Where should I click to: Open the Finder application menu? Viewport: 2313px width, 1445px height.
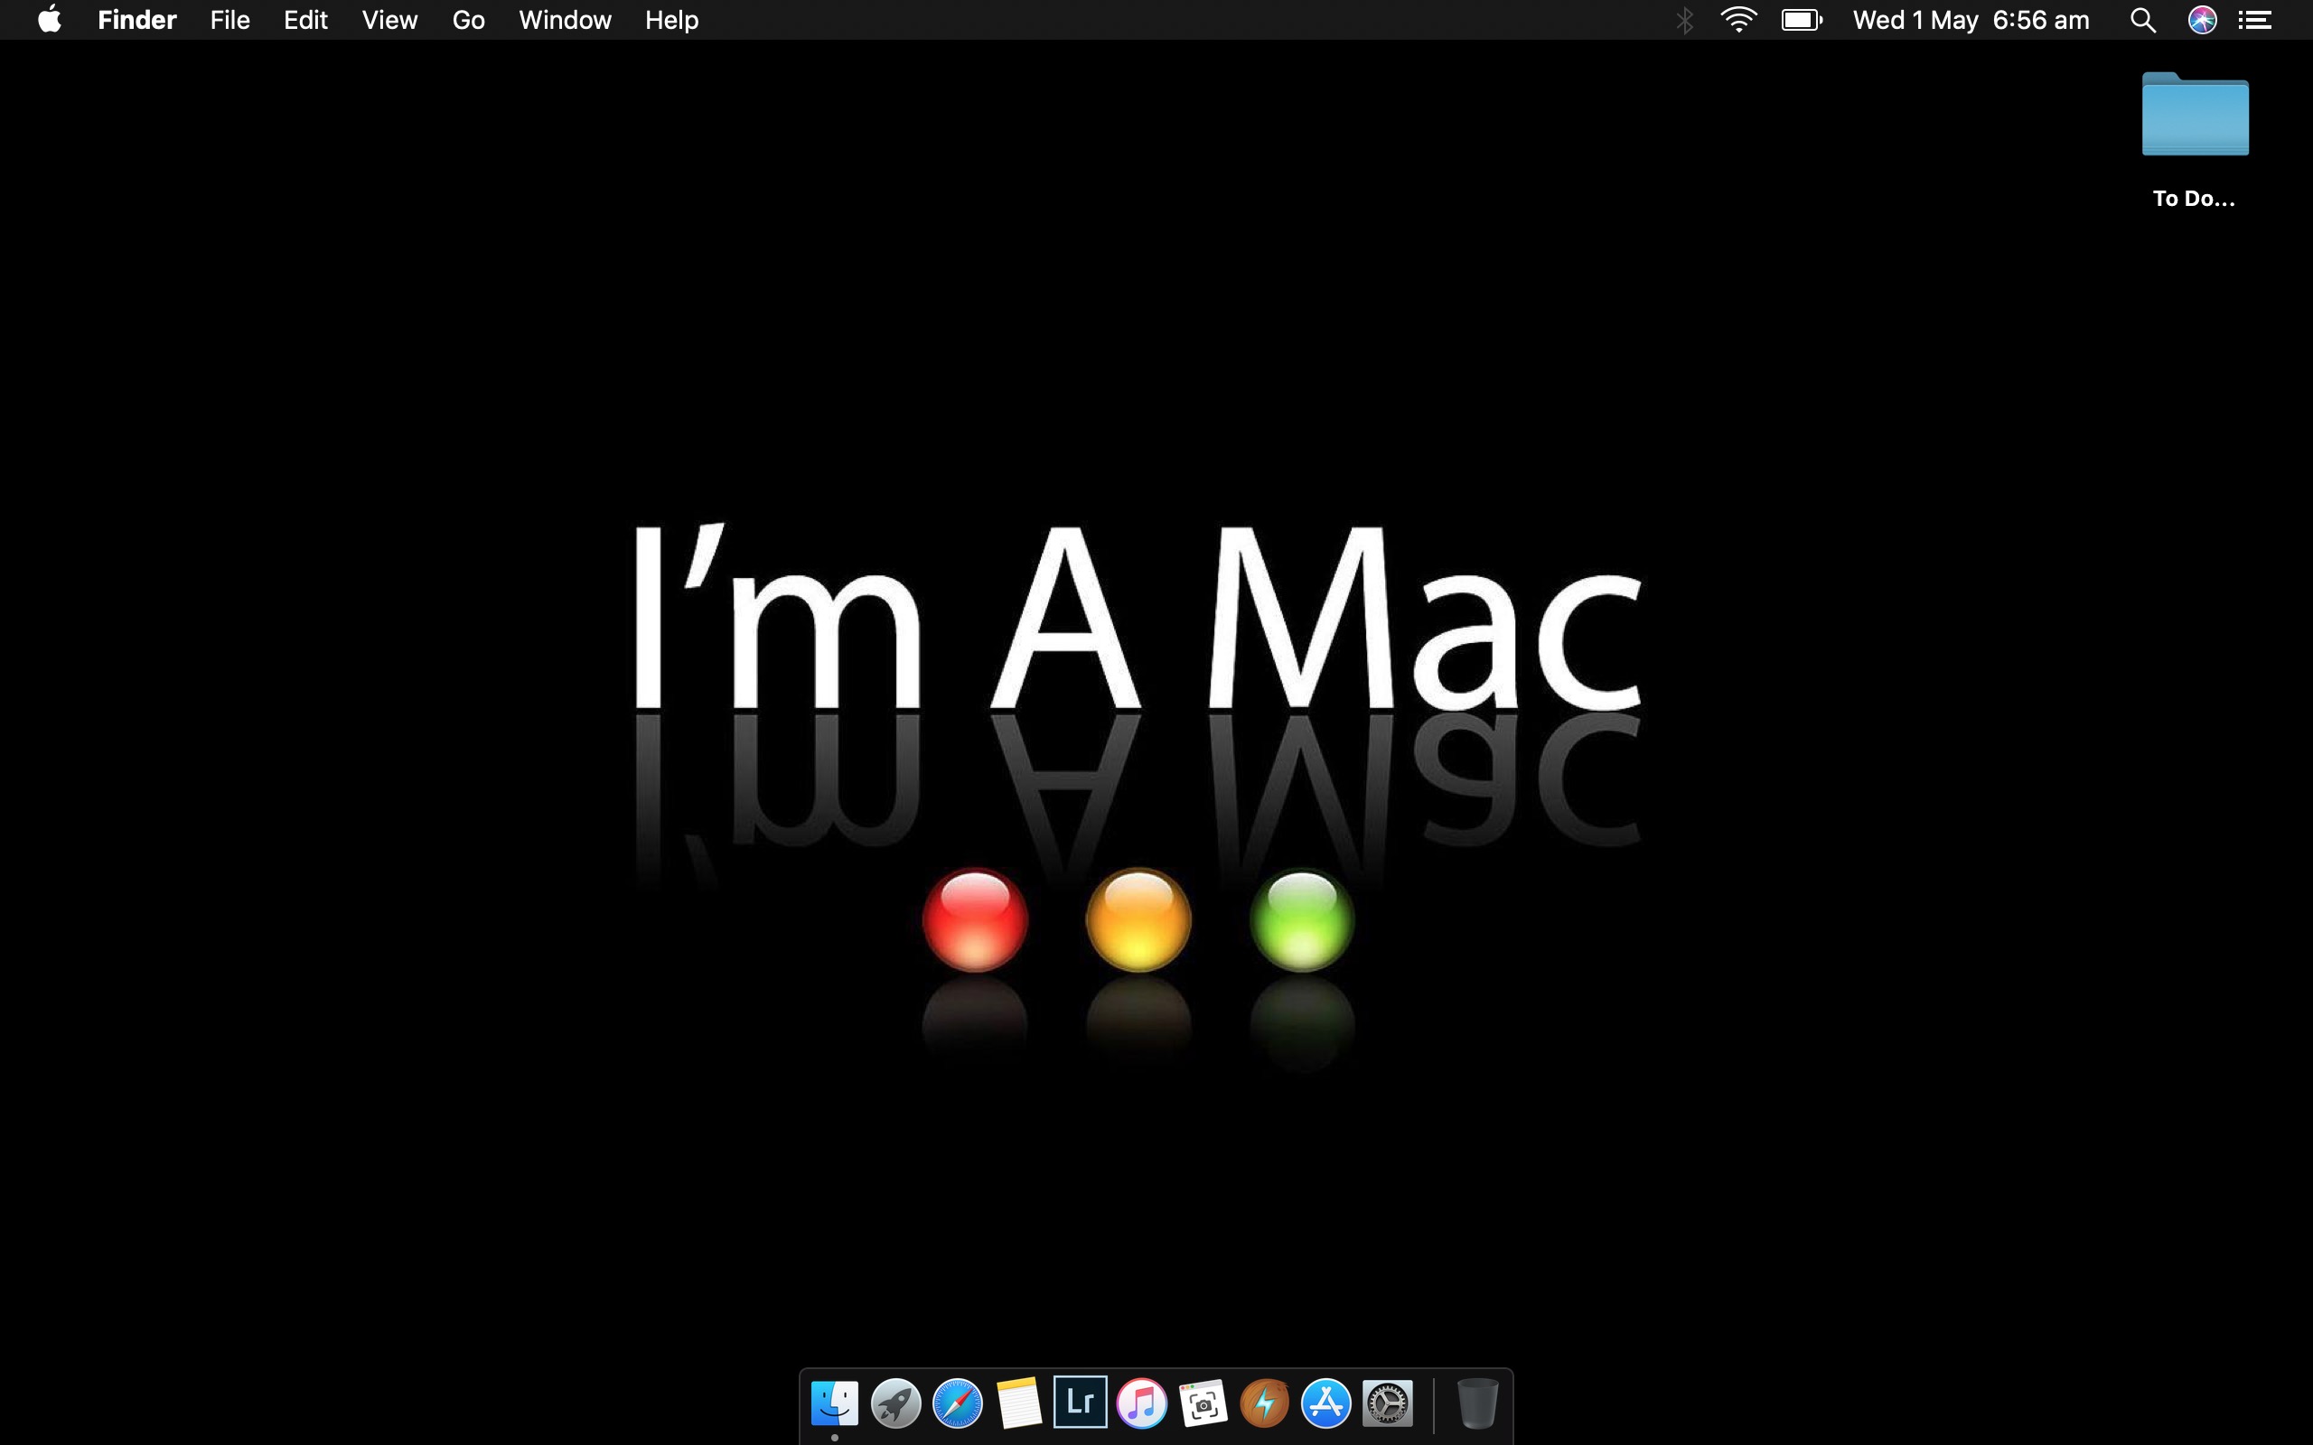pyautogui.click(x=136, y=20)
